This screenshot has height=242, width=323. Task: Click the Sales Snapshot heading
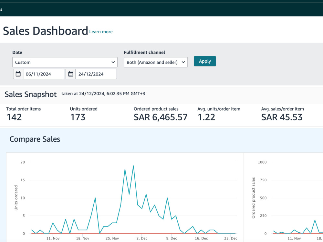(30, 94)
